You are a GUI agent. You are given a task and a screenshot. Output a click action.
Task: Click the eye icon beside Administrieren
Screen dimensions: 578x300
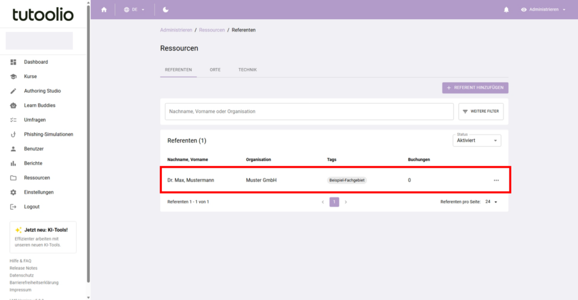tap(524, 10)
